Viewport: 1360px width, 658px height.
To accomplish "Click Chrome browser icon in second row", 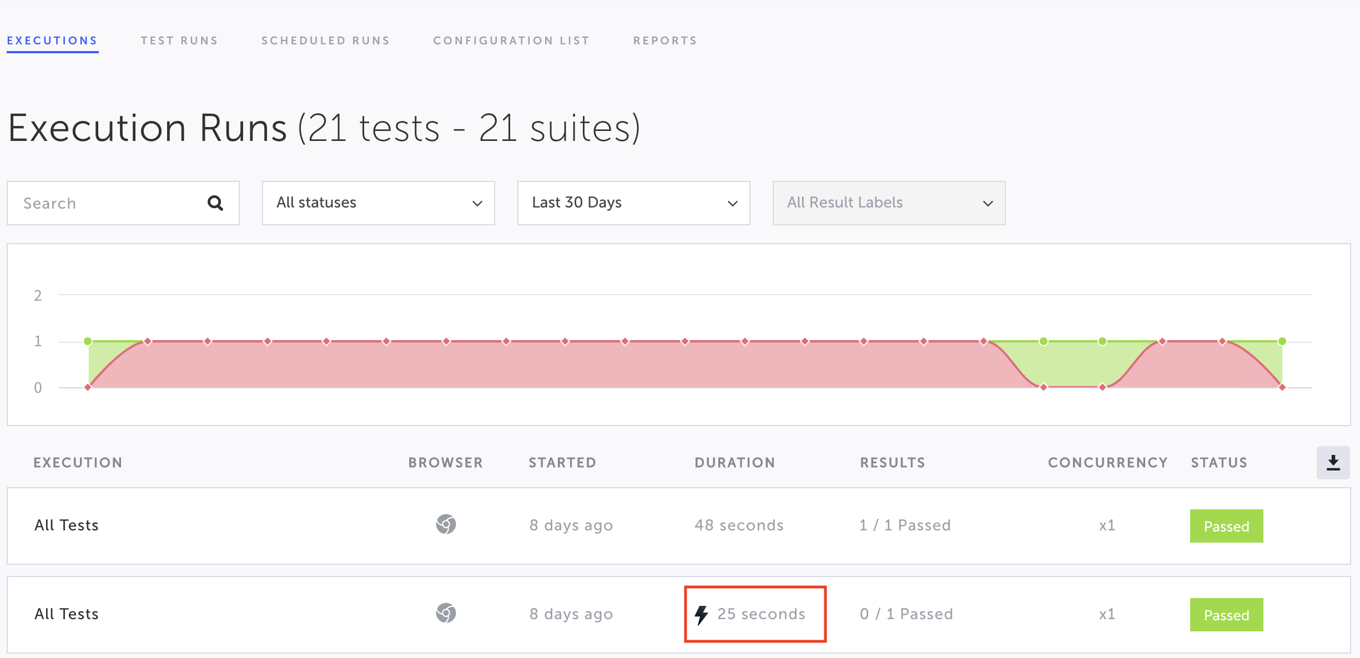I will pyautogui.click(x=446, y=613).
